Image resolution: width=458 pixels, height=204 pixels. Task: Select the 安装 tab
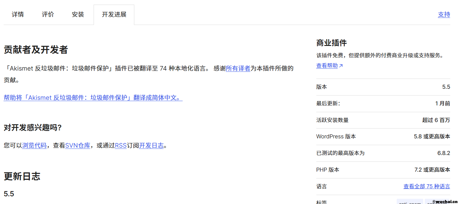click(x=78, y=14)
